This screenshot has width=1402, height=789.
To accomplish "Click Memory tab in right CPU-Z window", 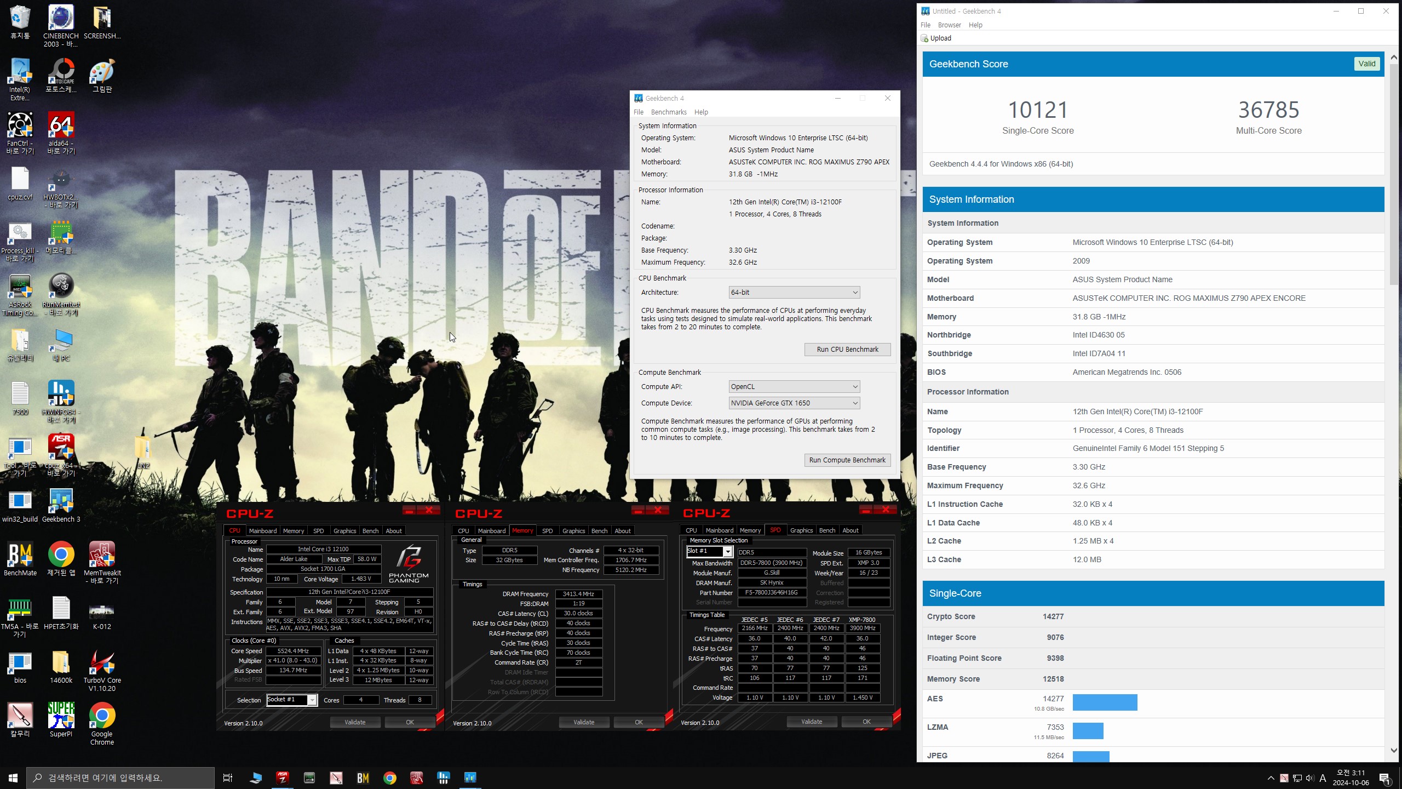I will tap(750, 530).
